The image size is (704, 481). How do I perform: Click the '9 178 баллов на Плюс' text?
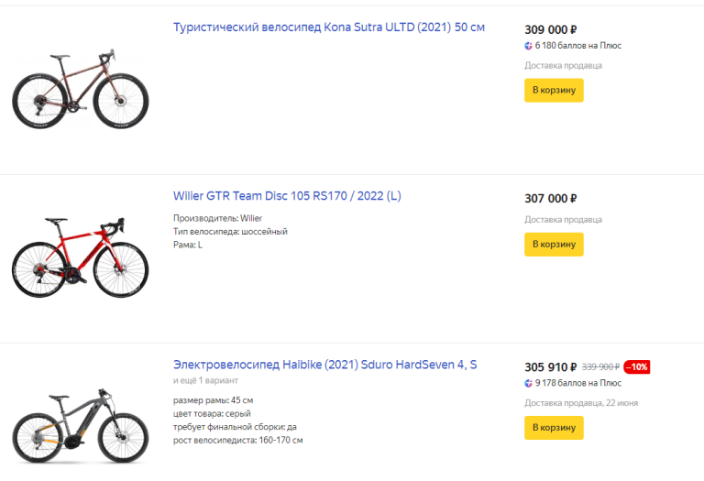point(578,383)
